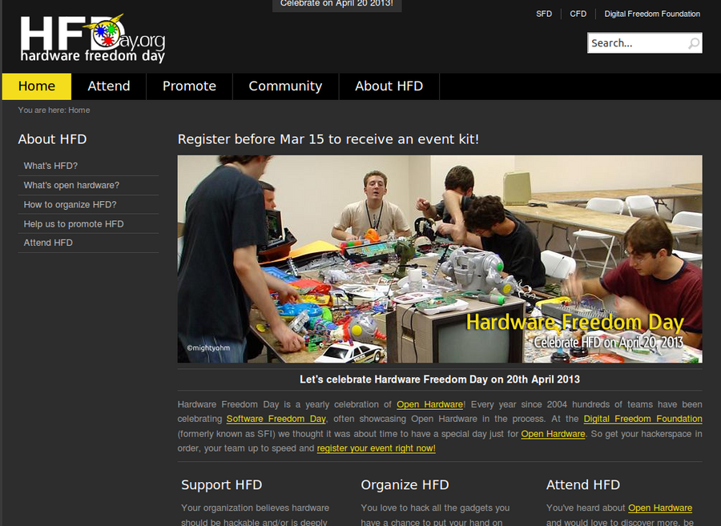Image resolution: width=721 pixels, height=526 pixels.
Task: Click Home in the breadcrumb trail
Action: pos(79,110)
